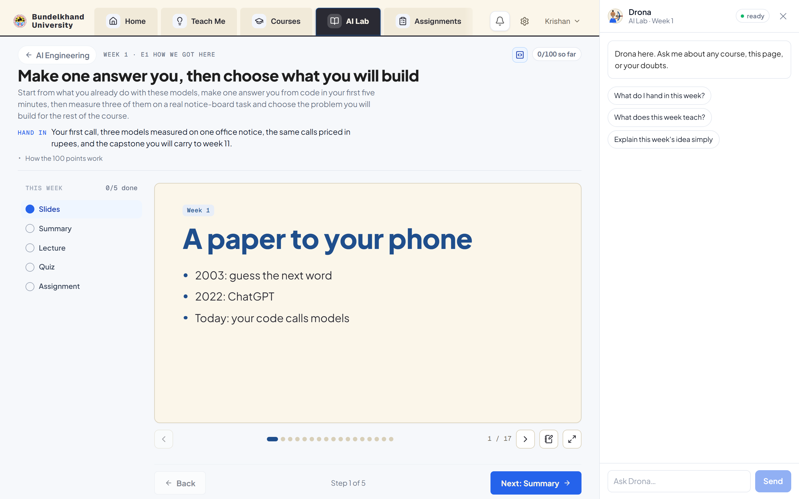Viewport: 799px width, 499px height.
Task: Jump to the last slide dot
Action: pyautogui.click(x=391, y=439)
